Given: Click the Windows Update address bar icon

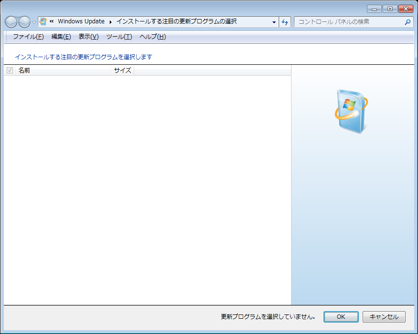Looking at the screenshot, I should [43, 21].
